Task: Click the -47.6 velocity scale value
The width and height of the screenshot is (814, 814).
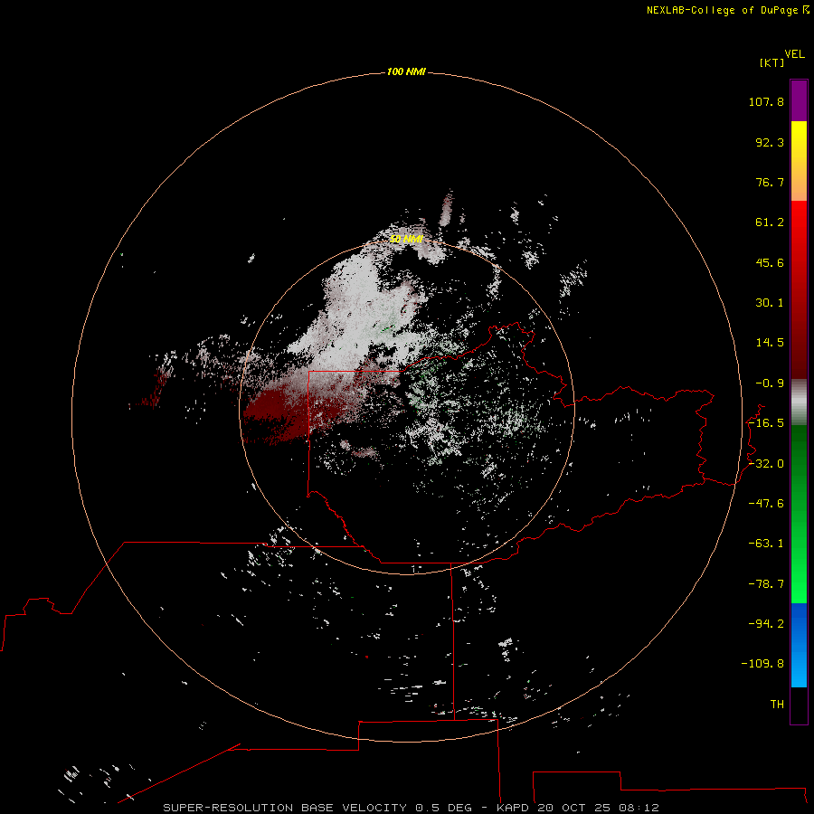Action: coord(766,504)
